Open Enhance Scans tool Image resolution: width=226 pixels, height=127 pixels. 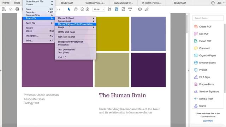(205, 63)
